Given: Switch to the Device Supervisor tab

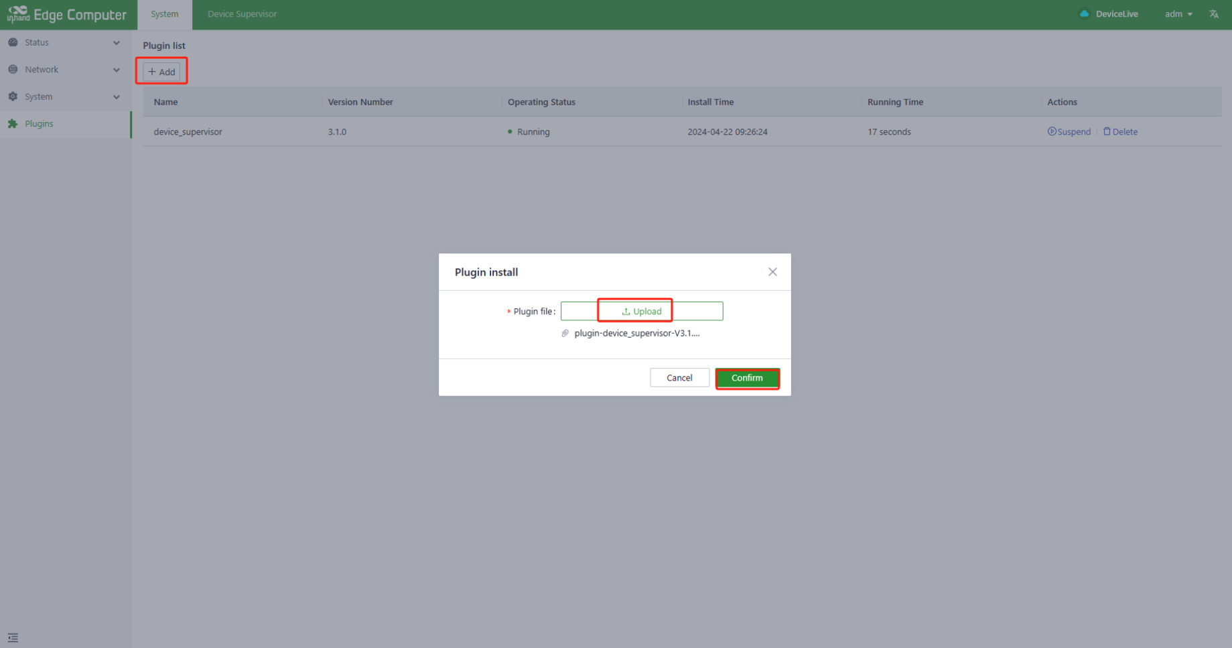Looking at the screenshot, I should coord(242,14).
